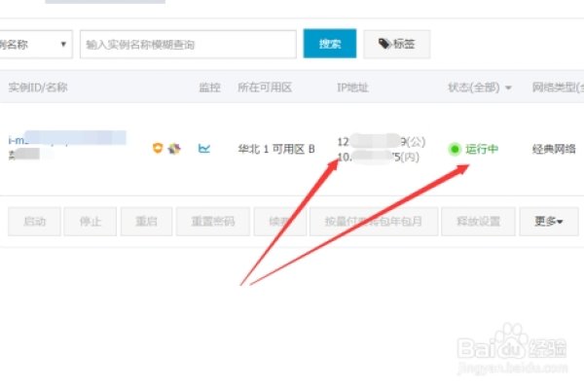The image size is (584, 389).
Task: Click the orange security shield icon
Action: pos(158,148)
